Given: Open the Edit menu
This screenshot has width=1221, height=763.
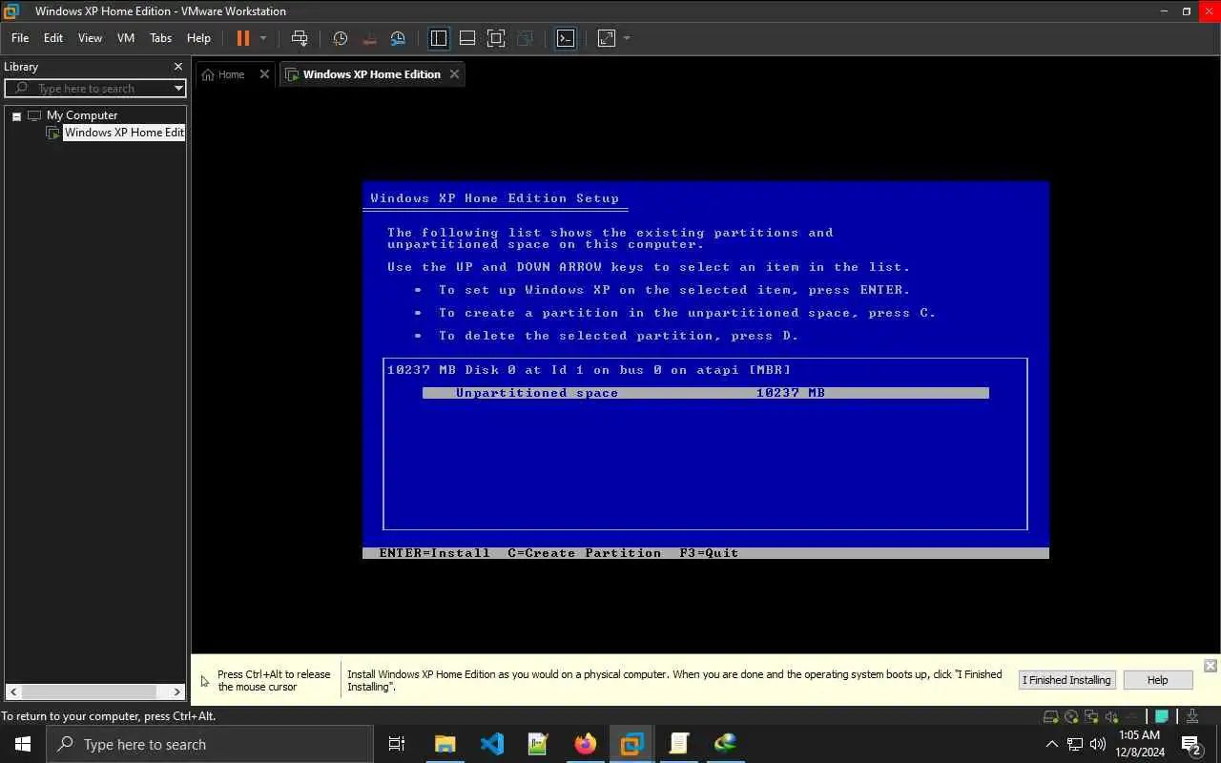Looking at the screenshot, I should pos(53,38).
